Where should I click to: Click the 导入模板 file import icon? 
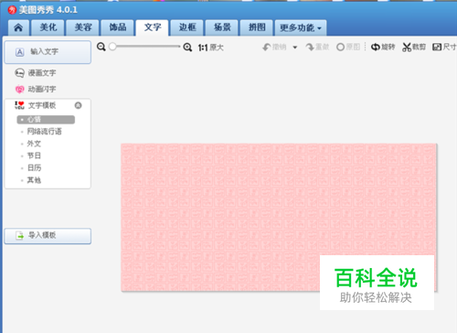point(20,236)
